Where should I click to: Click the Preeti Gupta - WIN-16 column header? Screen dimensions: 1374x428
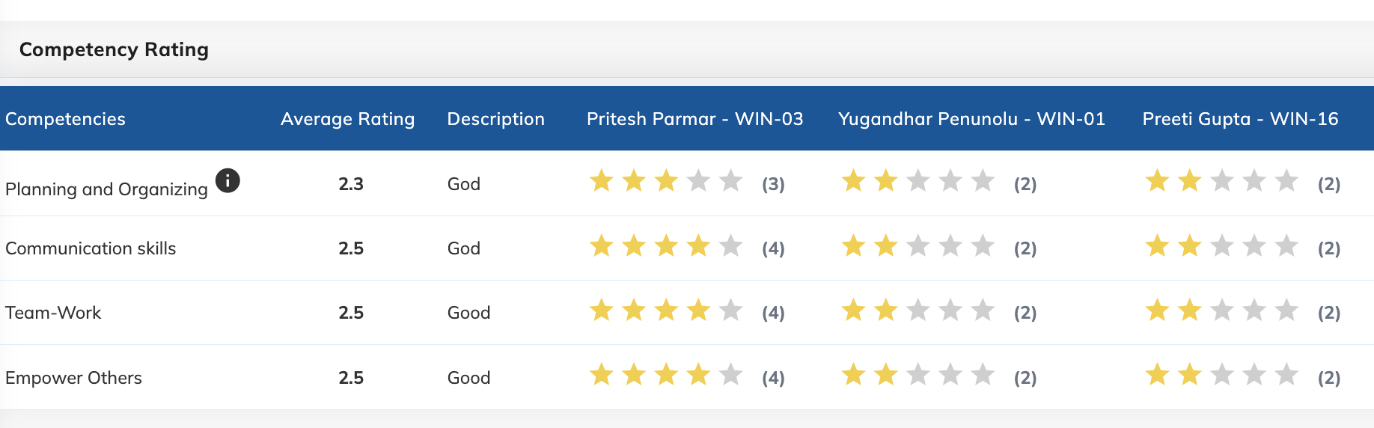[x=1240, y=119]
